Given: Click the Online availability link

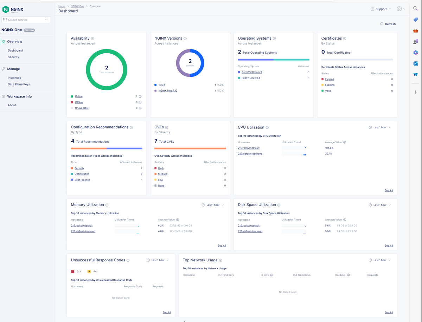Looking at the screenshot, I should tap(79, 96).
